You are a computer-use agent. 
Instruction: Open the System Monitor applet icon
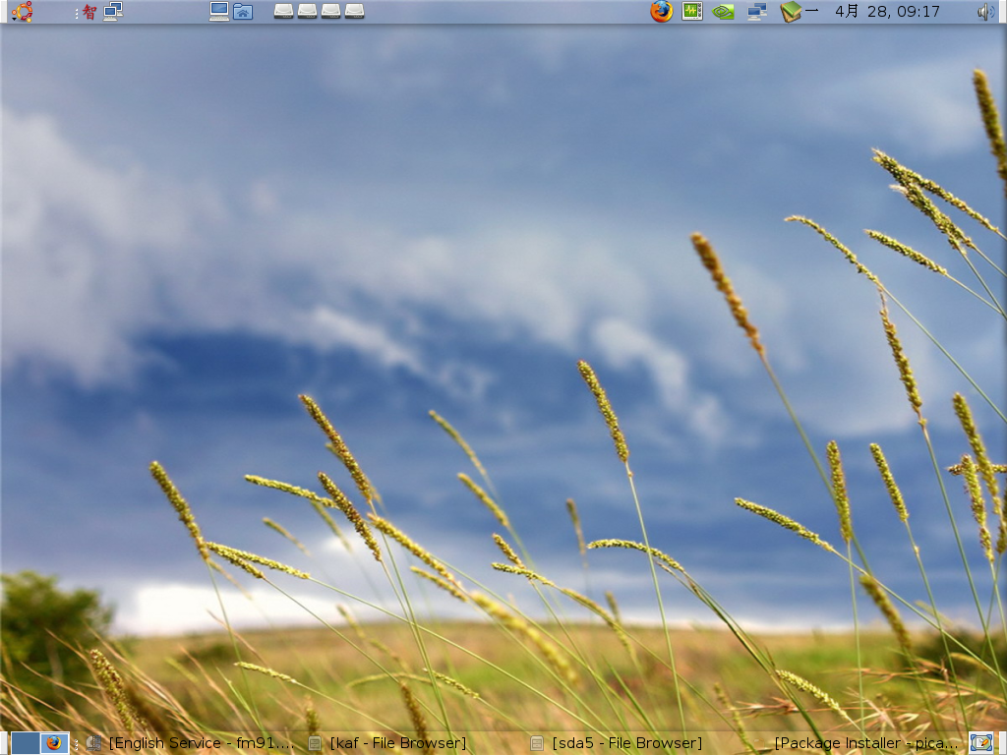(692, 12)
